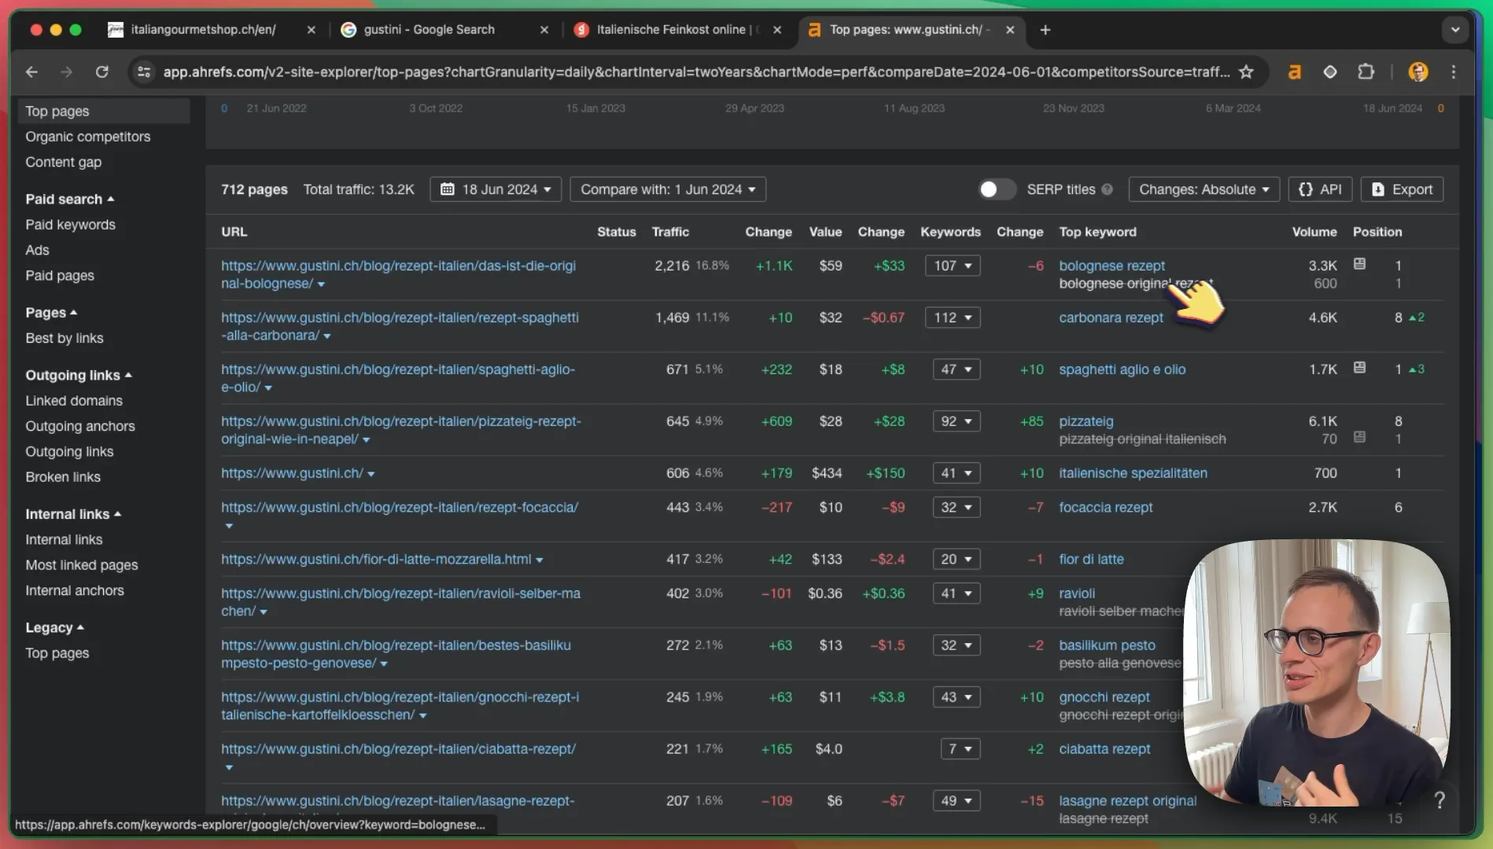
Task: Open the das-ist-die-original-bolognese URL link
Action: [398, 274]
